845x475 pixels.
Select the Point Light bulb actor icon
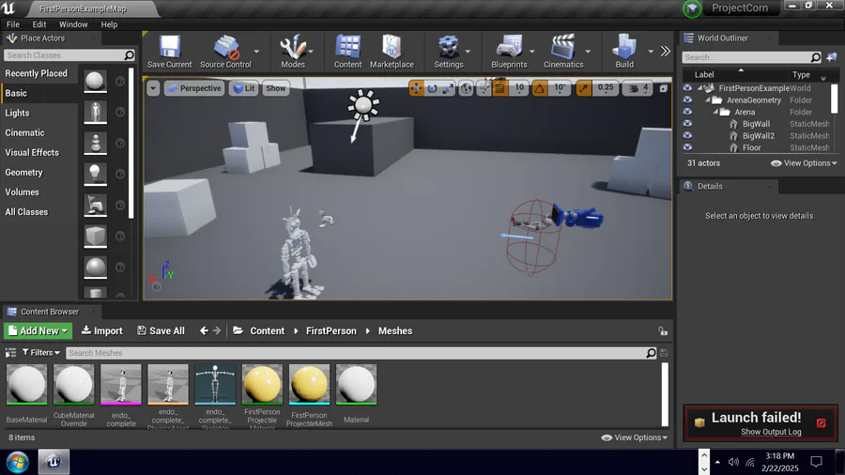click(96, 174)
